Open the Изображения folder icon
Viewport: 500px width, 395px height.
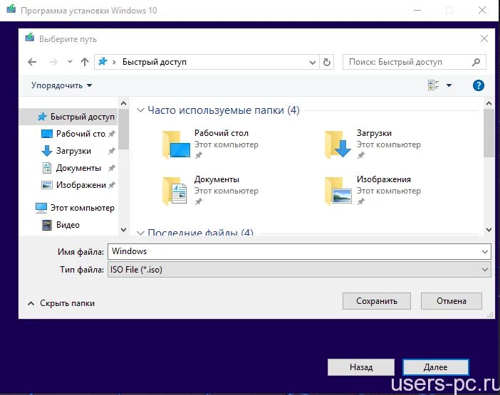[x=338, y=191]
